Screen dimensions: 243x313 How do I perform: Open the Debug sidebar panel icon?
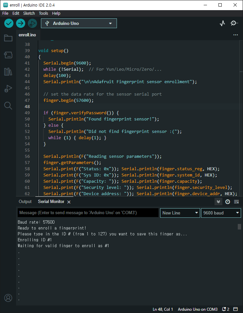8,88
